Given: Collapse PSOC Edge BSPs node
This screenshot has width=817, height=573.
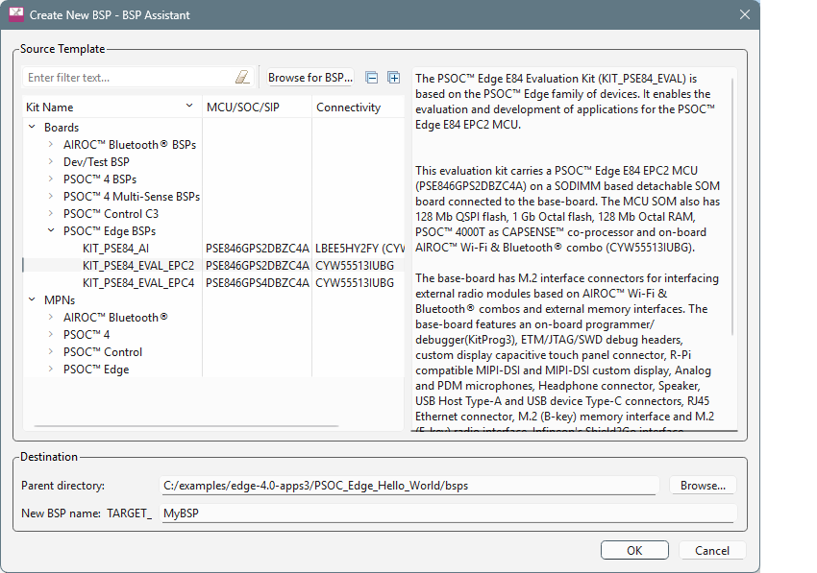Looking at the screenshot, I should [x=51, y=230].
